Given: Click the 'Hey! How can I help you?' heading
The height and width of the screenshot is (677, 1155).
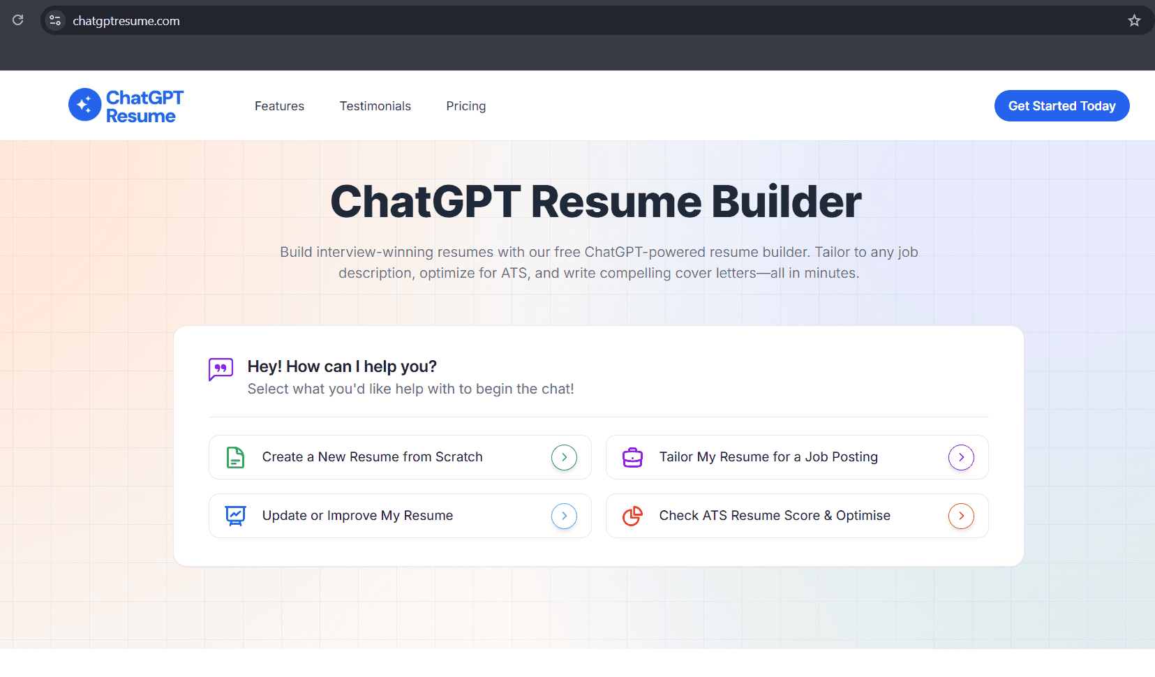Looking at the screenshot, I should 342,366.
